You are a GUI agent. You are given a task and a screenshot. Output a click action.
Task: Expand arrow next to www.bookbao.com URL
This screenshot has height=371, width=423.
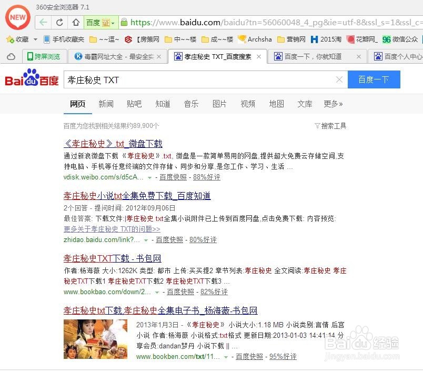(157, 292)
